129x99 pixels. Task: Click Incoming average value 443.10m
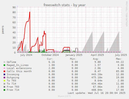(x=97, y=74)
